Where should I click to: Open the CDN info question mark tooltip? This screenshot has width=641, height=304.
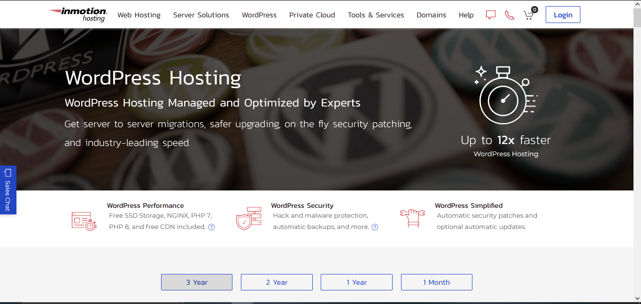click(211, 227)
